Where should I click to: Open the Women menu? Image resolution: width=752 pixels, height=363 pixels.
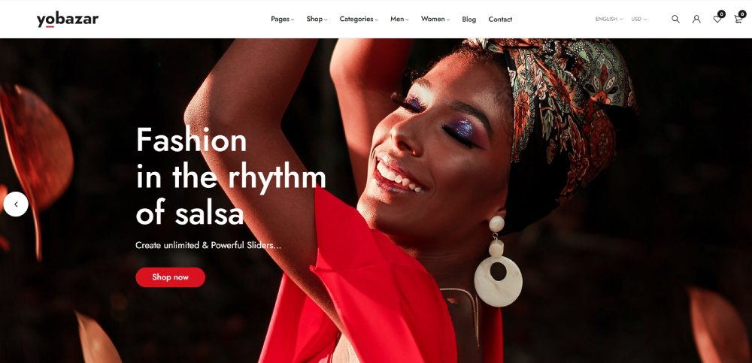click(435, 20)
